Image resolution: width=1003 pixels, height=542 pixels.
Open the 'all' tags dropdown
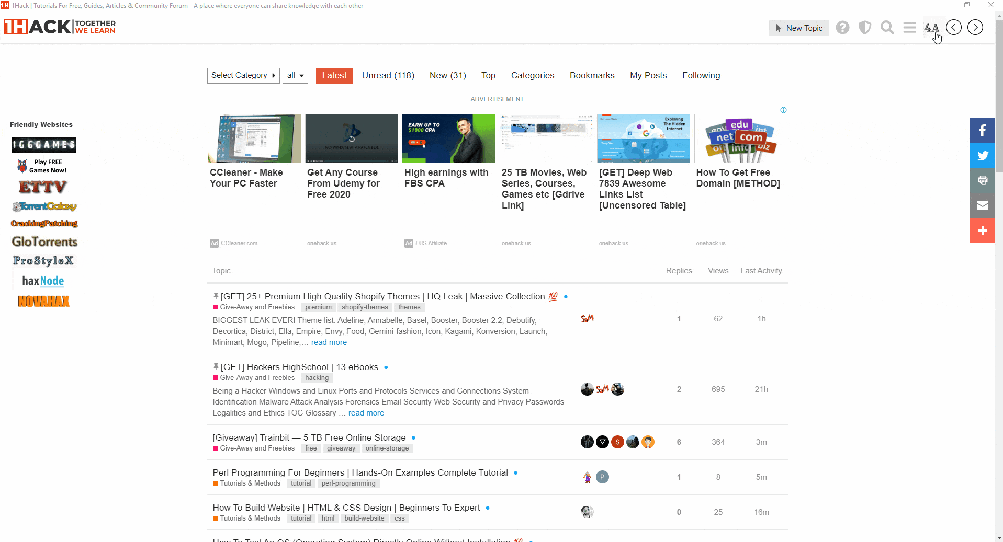point(296,76)
